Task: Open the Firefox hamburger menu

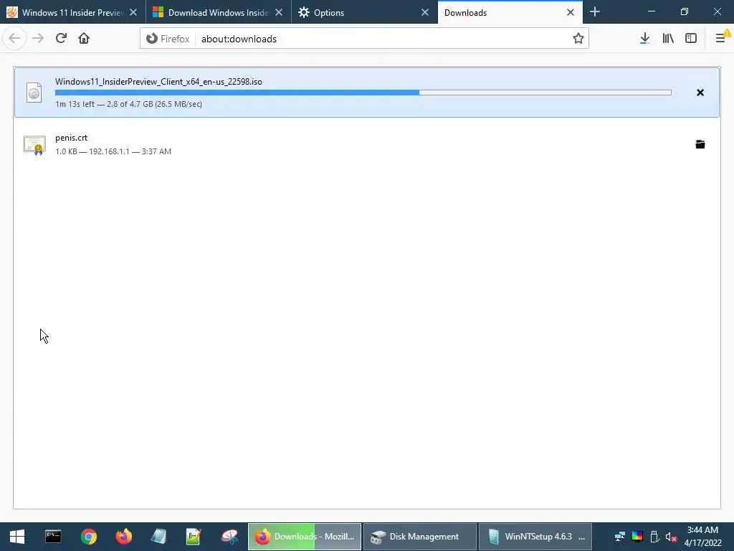Action: click(721, 39)
